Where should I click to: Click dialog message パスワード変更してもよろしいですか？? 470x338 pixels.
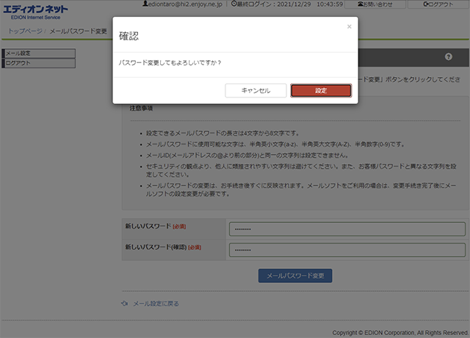pos(170,62)
